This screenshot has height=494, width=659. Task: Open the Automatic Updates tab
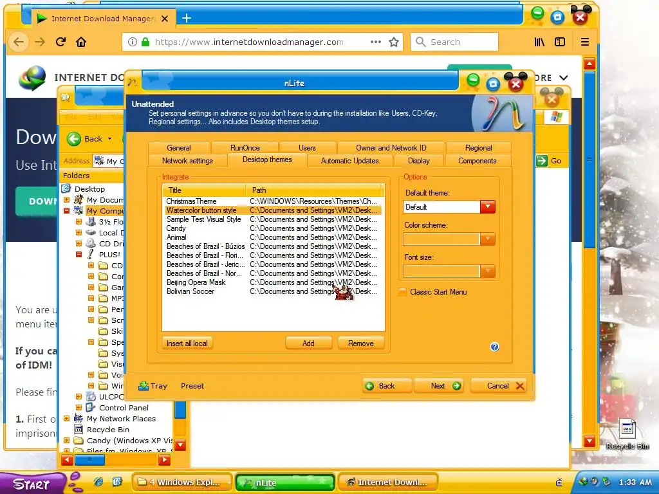(349, 160)
